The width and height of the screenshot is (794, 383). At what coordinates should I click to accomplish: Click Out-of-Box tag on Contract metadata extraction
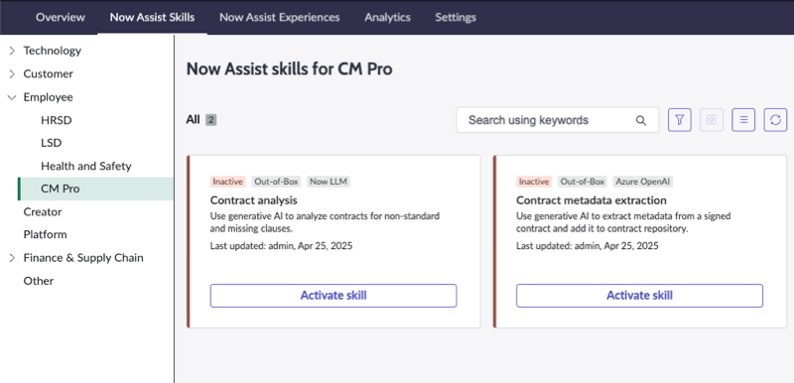pos(583,182)
